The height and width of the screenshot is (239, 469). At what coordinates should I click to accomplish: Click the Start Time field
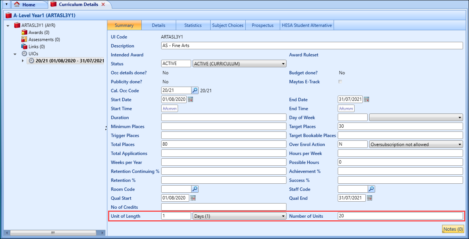coord(169,108)
